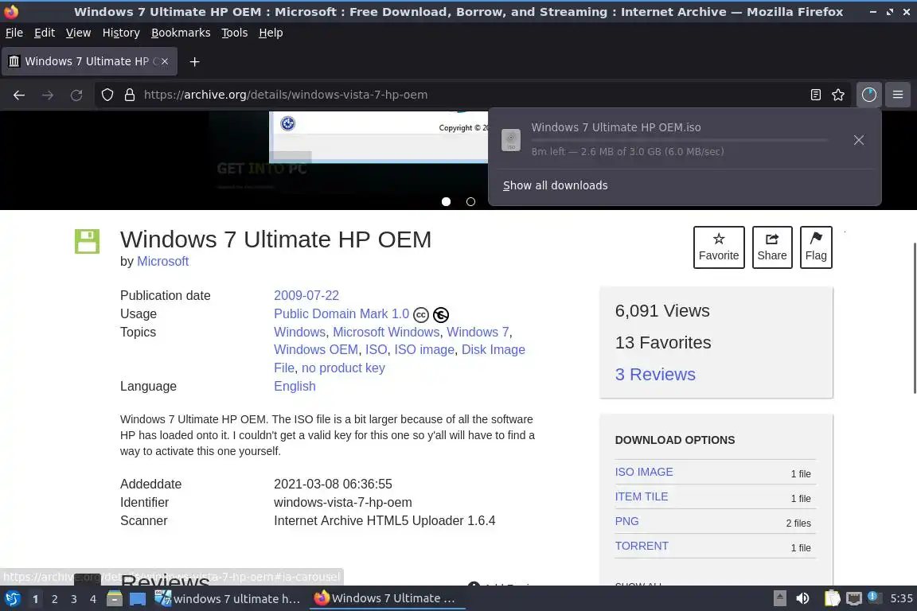Click the ISO download progress bar
The height and width of the screenshot is (611, 917).
click(x=680, y=140)
